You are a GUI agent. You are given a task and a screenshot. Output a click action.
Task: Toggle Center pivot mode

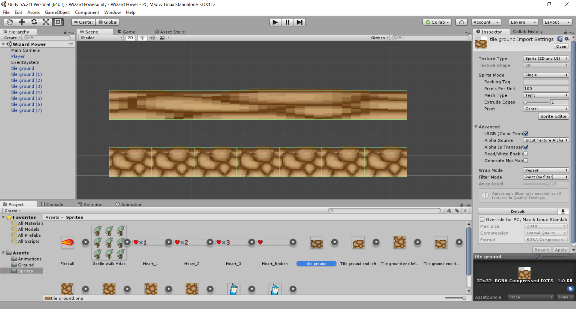pos(83,22)
